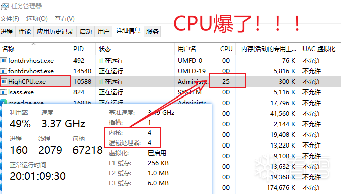Click PID 14540 cell

click(83, 71)
